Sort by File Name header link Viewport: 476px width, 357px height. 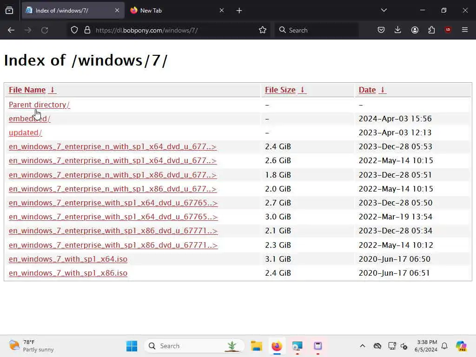[32, 90]
